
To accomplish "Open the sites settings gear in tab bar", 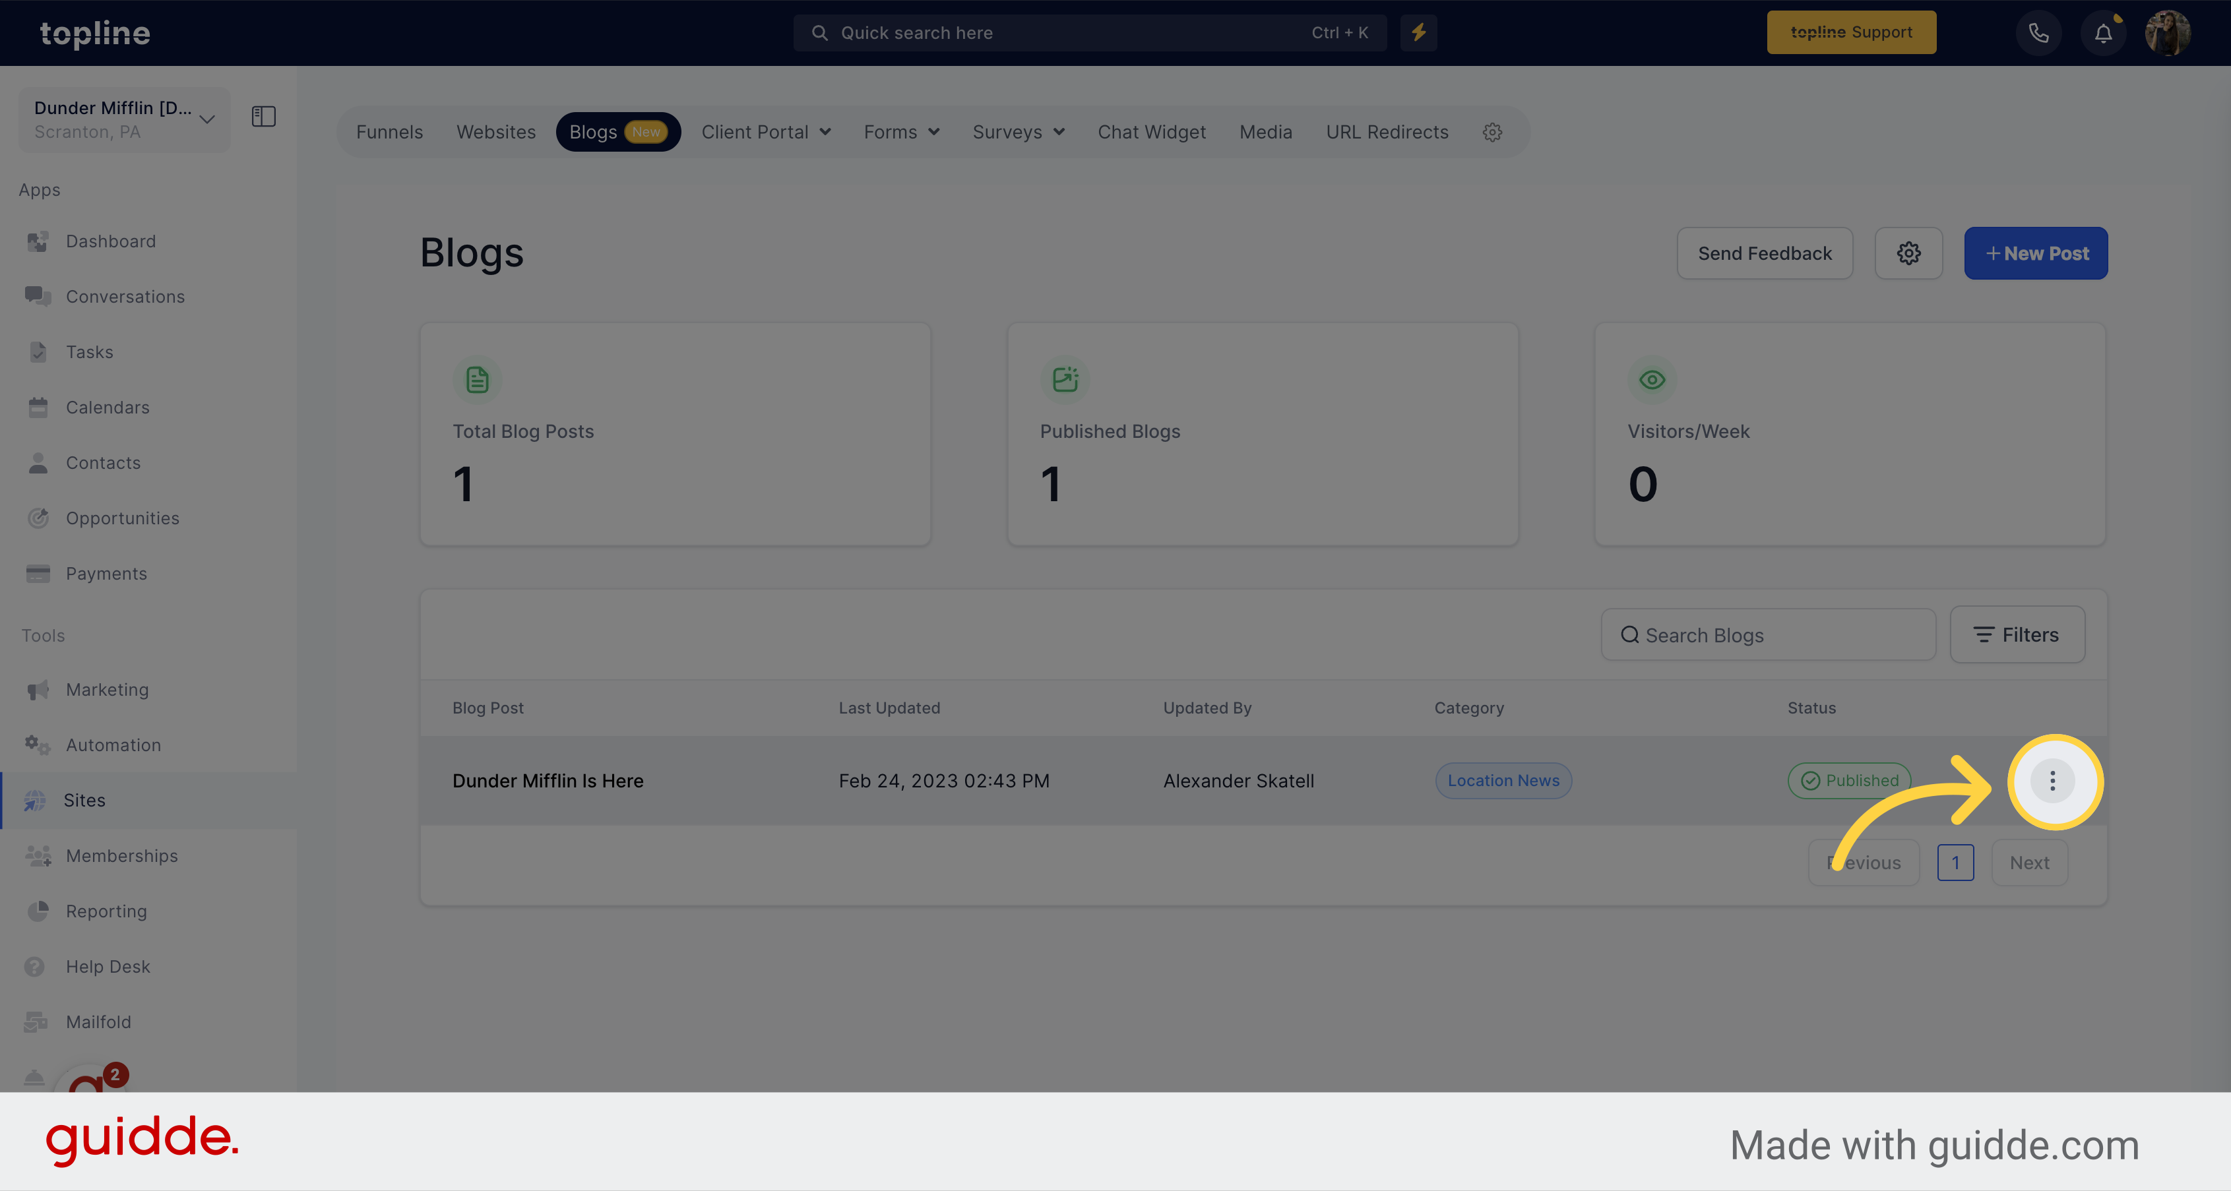I will [1492, 133].
